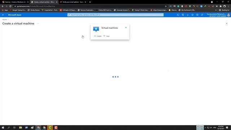Screen dimensions: 231x130
Task: Open the Apps bookmark shortcut
Action: coord(5,10)
